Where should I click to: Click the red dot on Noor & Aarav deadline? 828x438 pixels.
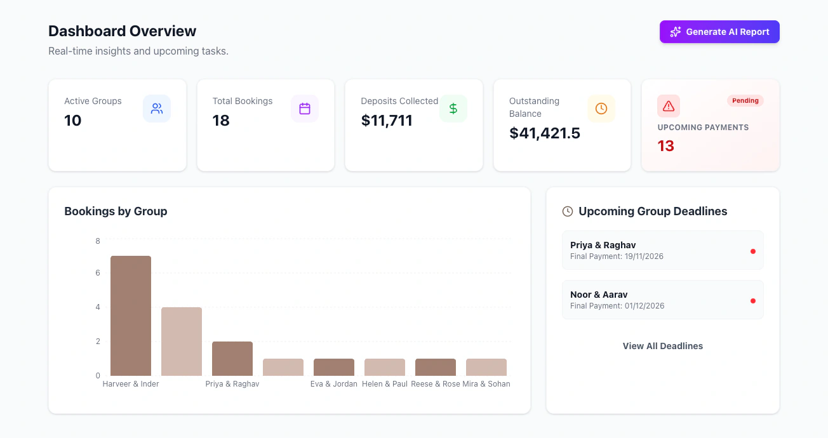tap(753, 301)
